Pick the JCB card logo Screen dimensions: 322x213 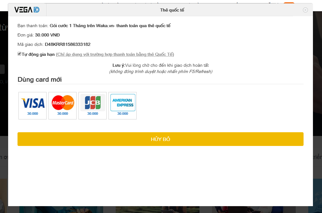(x=93, y=103)
